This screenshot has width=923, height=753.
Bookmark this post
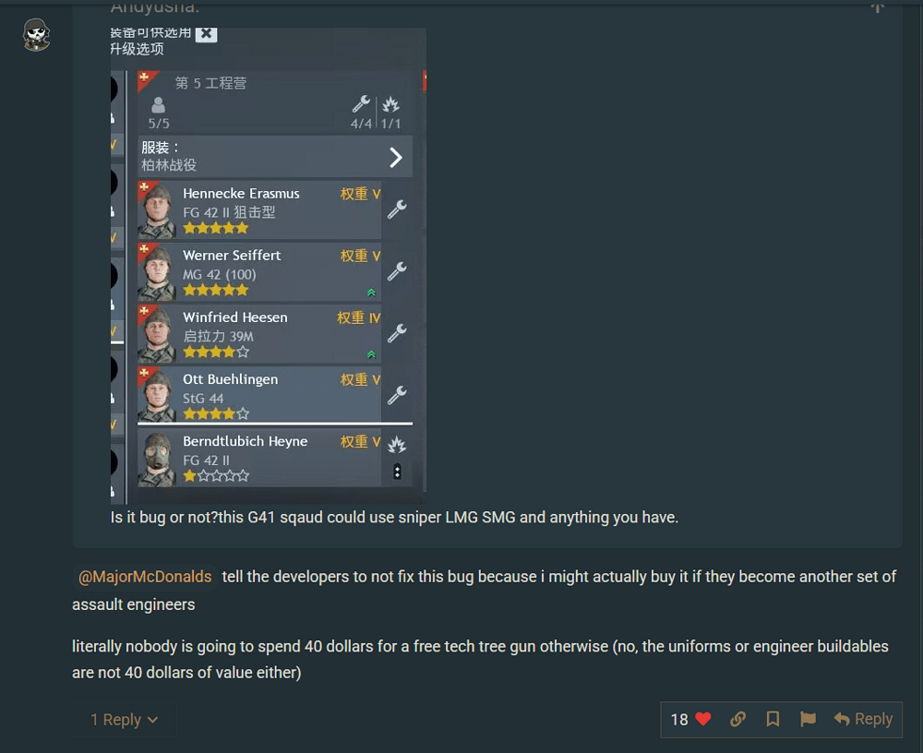(x=773, y=719)
